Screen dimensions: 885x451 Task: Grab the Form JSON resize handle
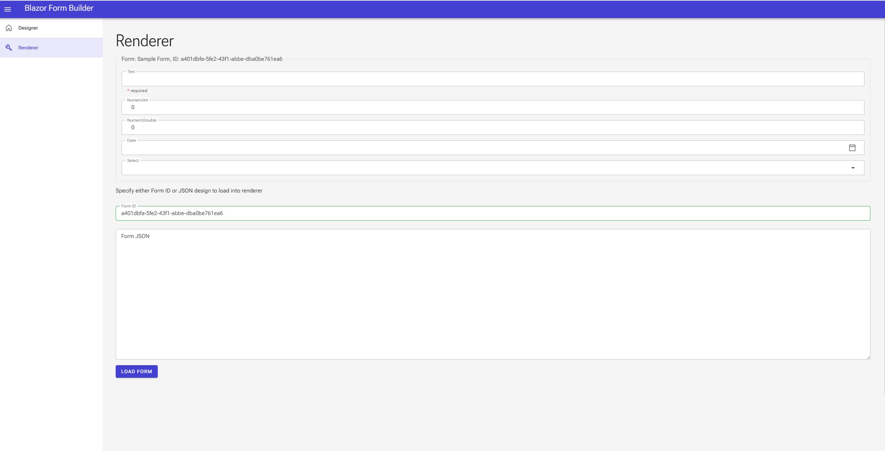pos(868,357)
